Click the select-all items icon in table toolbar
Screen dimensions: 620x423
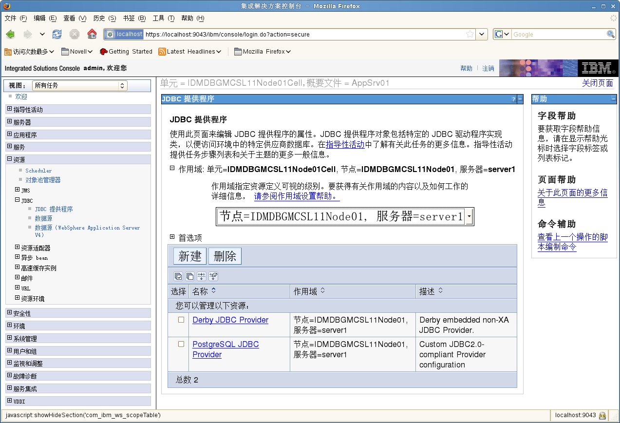coord(178,276)
